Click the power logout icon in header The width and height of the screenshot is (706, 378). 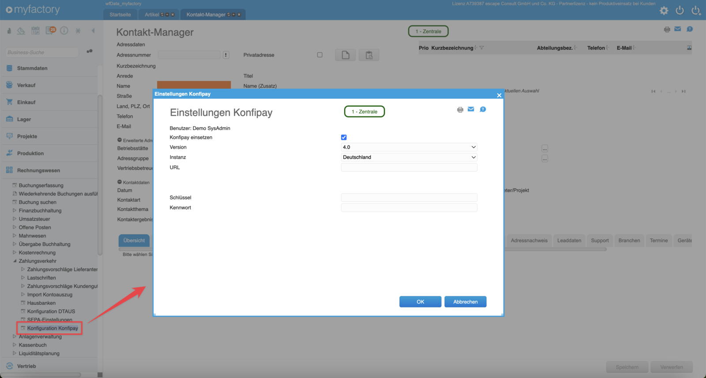[x=680, y=10]
